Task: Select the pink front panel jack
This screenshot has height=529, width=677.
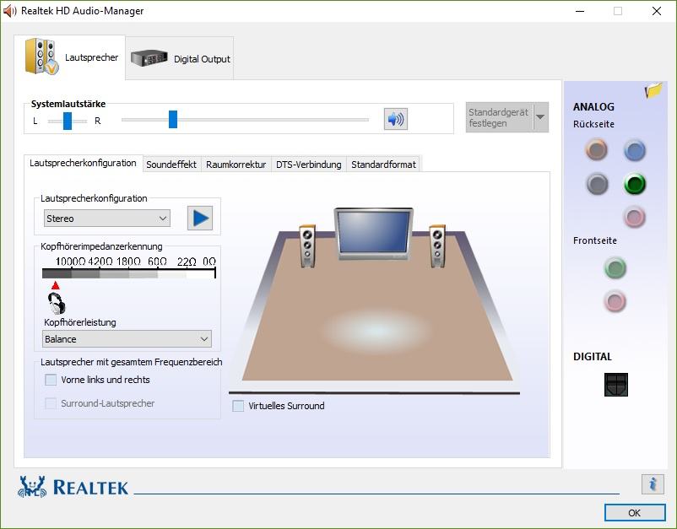Action: (x=615, y=300)
